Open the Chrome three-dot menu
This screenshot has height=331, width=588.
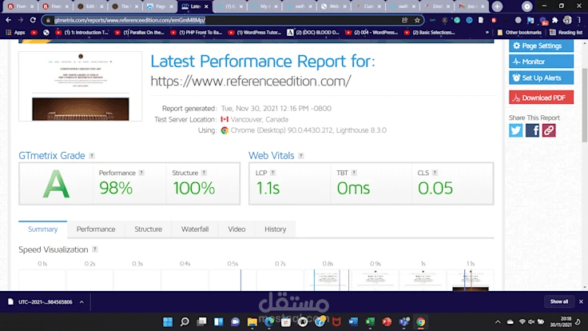(x=579, y=20)
